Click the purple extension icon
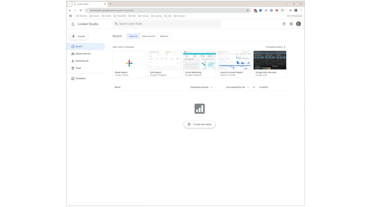The width and height of the screenshot is (369, 207). (x=266, y=10)
